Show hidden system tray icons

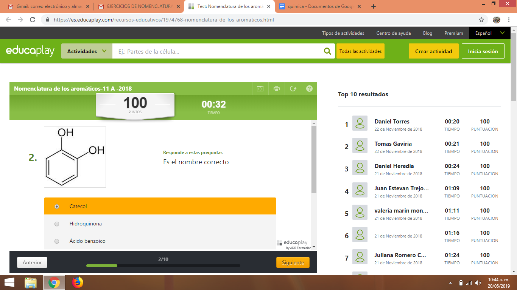[x=450, y=283]
